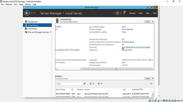Open small dropdown arrow before Refresh
The height and width of the screenshot is (102, 183).
(114, 13)
